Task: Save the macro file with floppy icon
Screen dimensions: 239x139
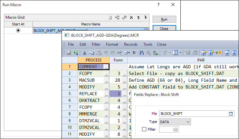Action: coord(69,53)
